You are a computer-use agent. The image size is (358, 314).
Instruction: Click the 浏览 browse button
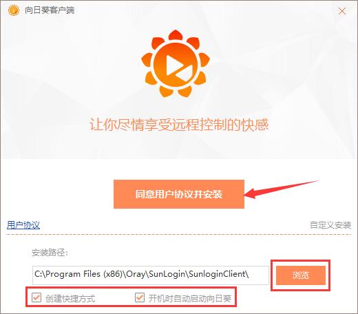point(301,275)
